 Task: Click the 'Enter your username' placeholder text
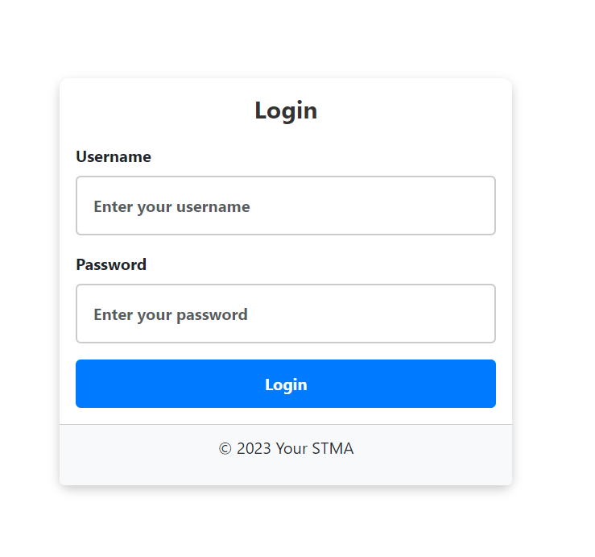pyautogui.click(x=171, y=206)
